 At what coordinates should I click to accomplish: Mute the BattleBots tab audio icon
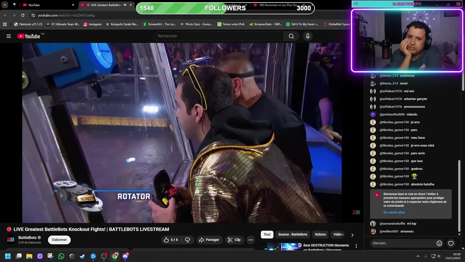tap(125, 5)
